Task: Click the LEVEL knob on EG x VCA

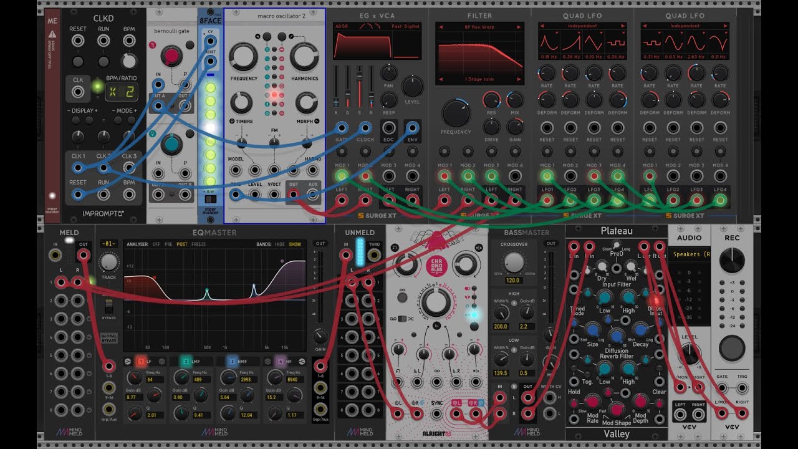Action: tap(412, 86)
